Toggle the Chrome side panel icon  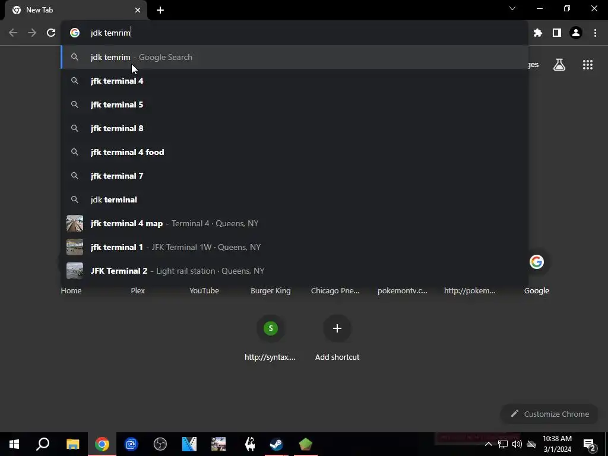click(x=557, y=33)
